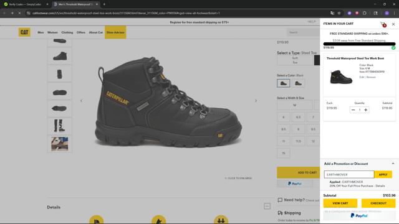Remove the boot from the cart
Image resolution: width=399 pixels, height=224 pixels.
[x=371, y=77]
